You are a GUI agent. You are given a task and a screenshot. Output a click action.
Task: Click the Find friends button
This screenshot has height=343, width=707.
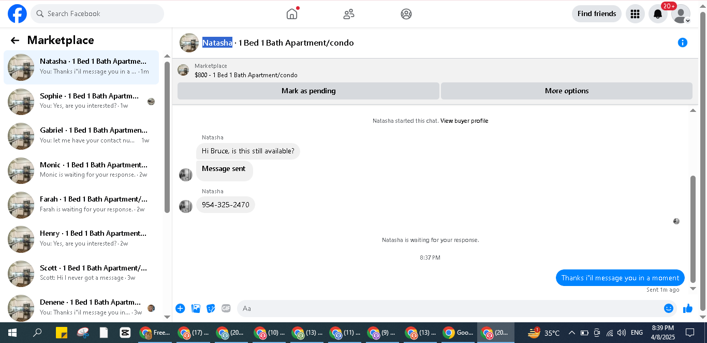click(596, 14)
